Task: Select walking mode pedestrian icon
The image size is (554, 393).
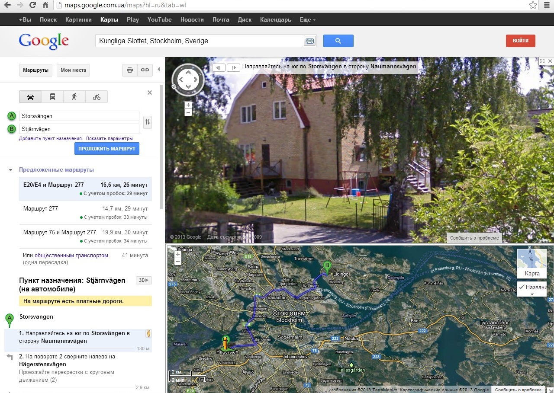Action: coord(74,96)
